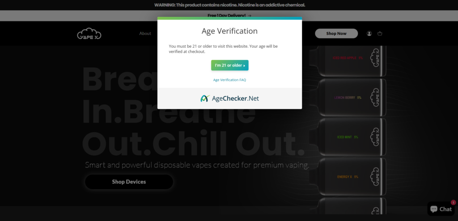The height and width of the screenshot is (221, 458).
Task: Open the shopping cart icon
Action: [x=380, y=33]
